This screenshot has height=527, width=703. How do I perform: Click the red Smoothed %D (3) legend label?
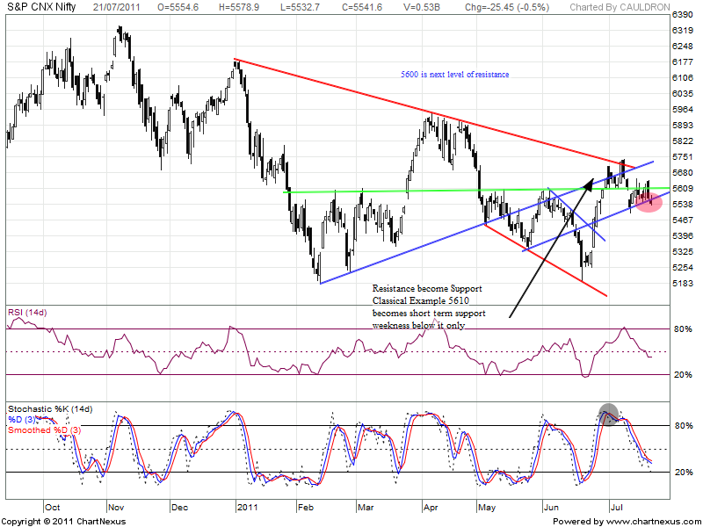44,430
